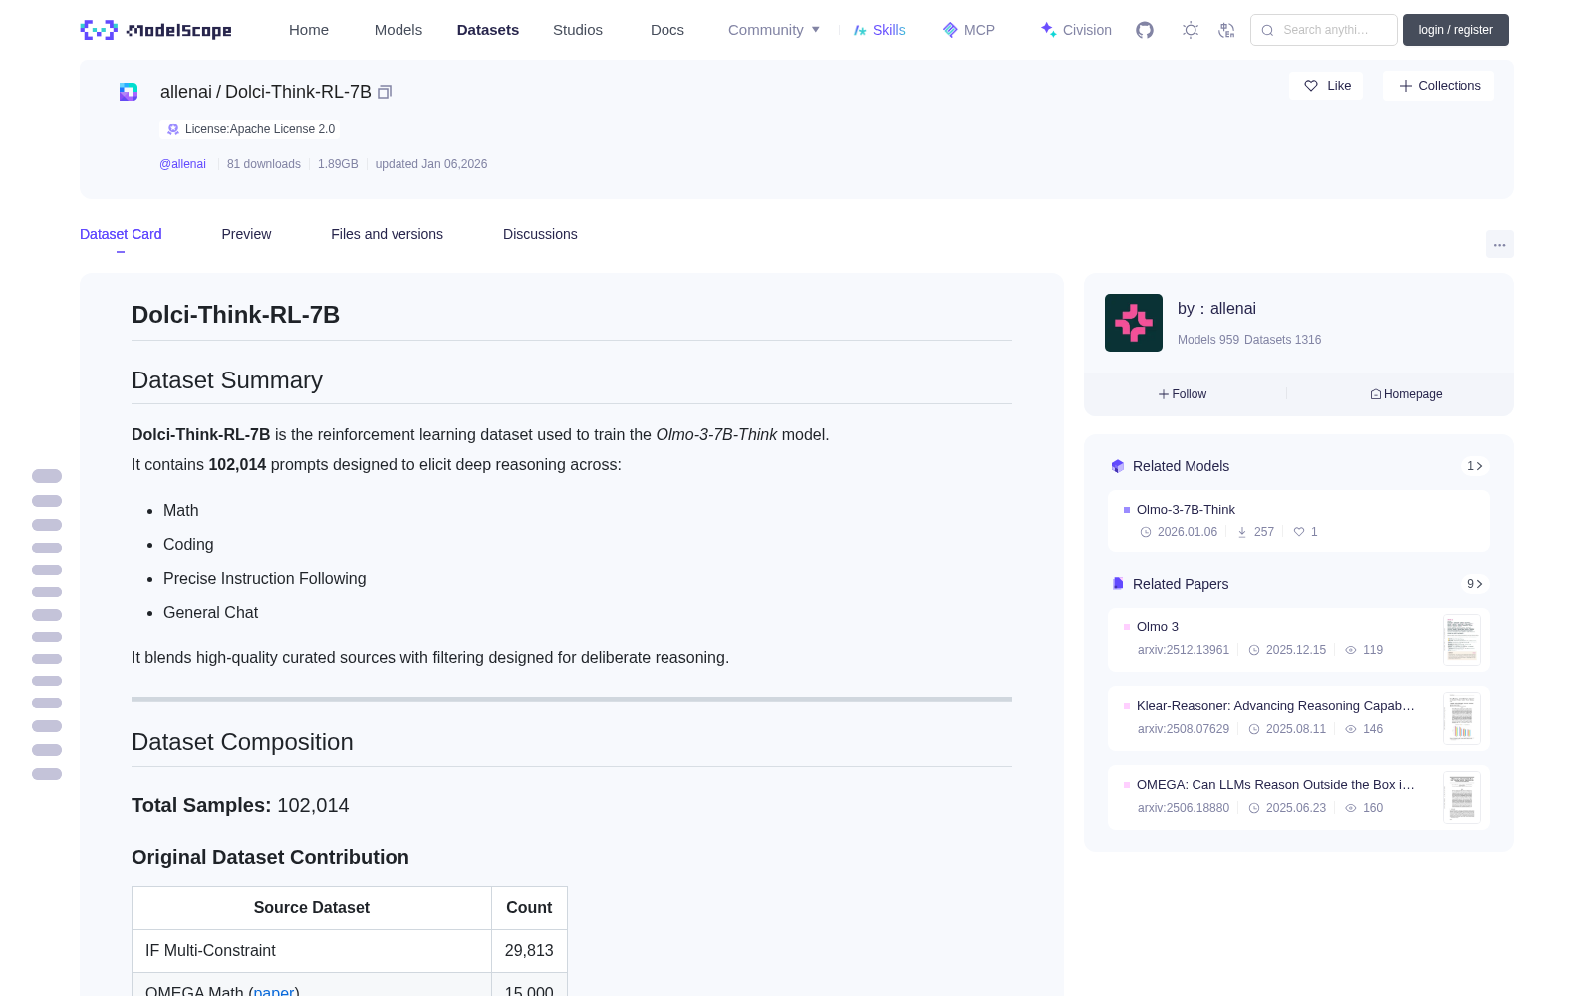Open the OMEGA paper entry
This screenshot has width=1594, height=996.
coord(1299,797)
